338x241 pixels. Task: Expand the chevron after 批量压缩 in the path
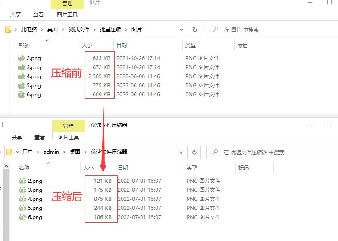click(126, 29)
